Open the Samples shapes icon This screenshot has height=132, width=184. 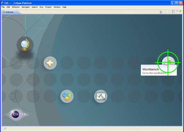tap(67, 96)
